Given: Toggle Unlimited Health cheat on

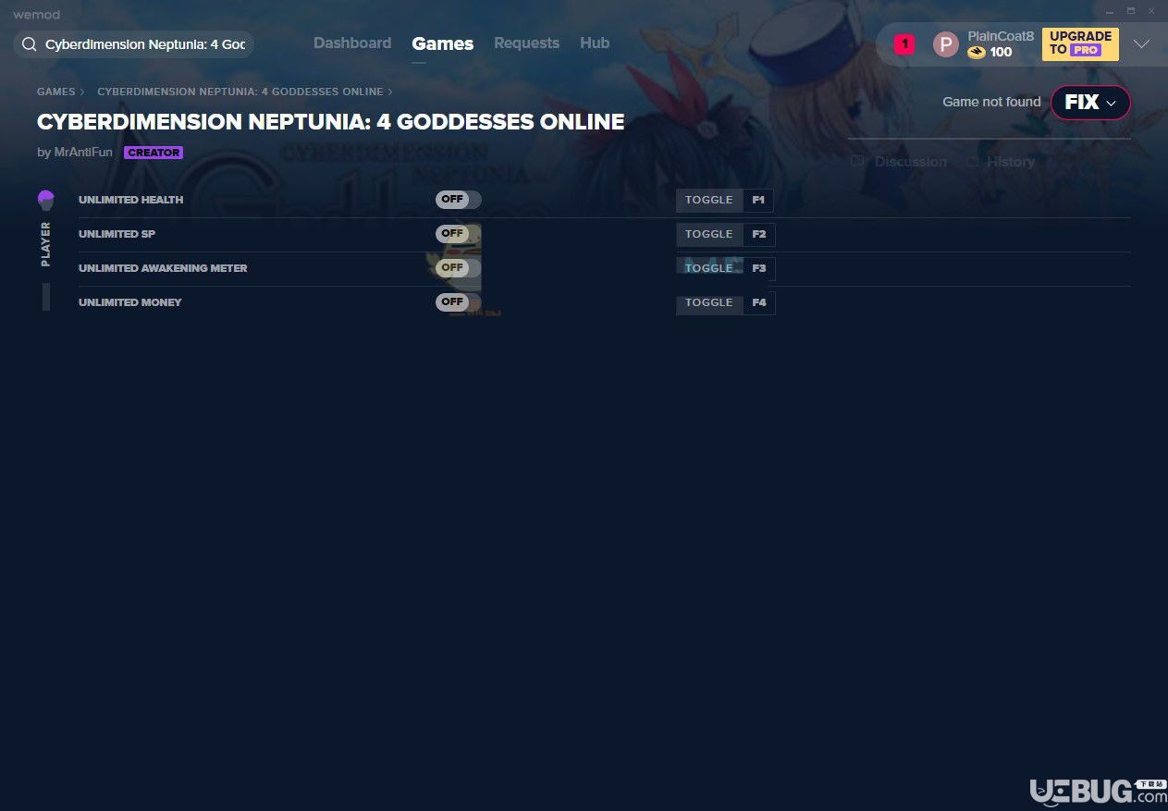Looking at the screenshot, I should coord(459,200).
